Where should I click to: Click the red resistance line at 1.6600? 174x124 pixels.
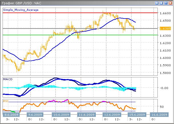pyautogui.click(x=57, y=13)
